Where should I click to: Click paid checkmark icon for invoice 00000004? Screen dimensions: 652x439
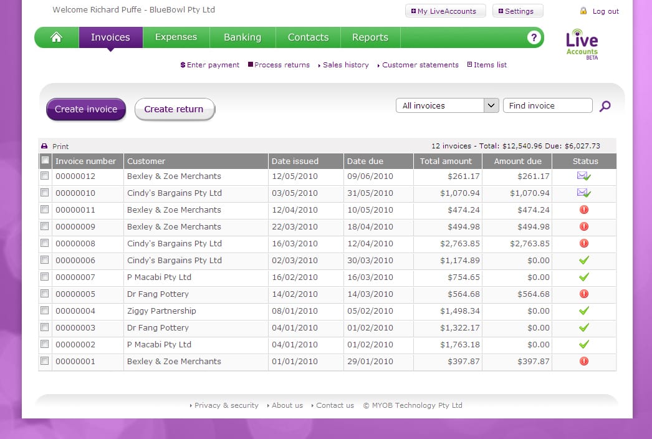[584, 311]
